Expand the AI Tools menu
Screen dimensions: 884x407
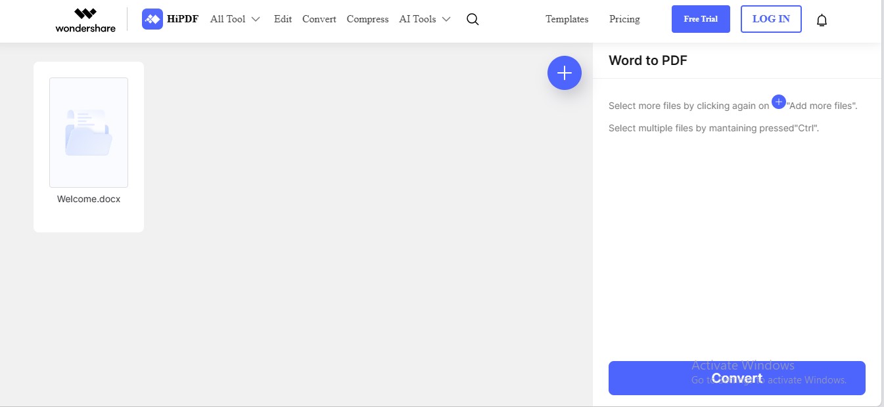425,19
